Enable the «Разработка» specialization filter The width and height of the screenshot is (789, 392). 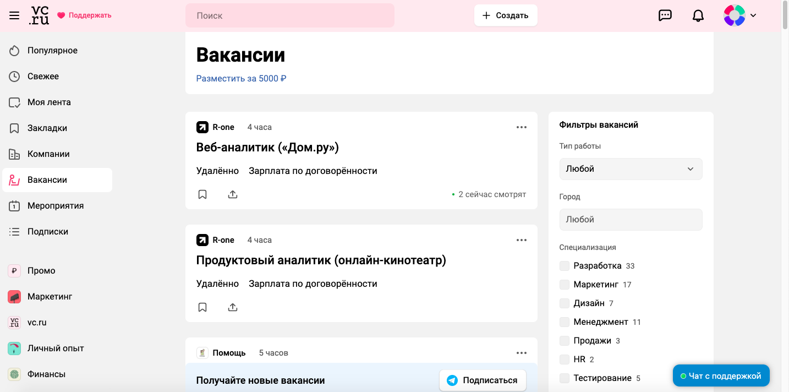click(x=565, y=265)
